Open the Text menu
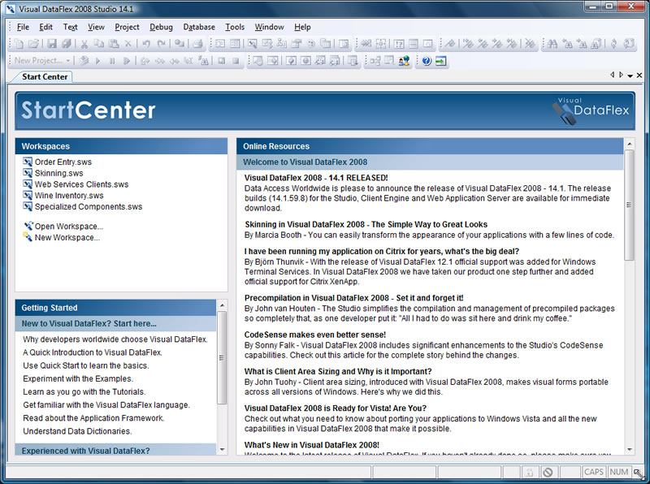This screenshot has width=650, height=484. tap(70, 27)
